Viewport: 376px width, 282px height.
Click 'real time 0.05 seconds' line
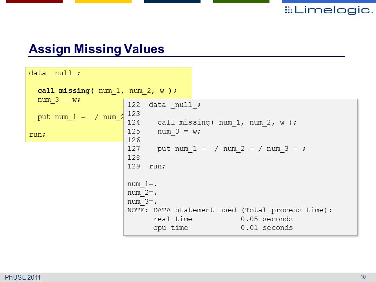pyautogui.click(x=223, y=219)
